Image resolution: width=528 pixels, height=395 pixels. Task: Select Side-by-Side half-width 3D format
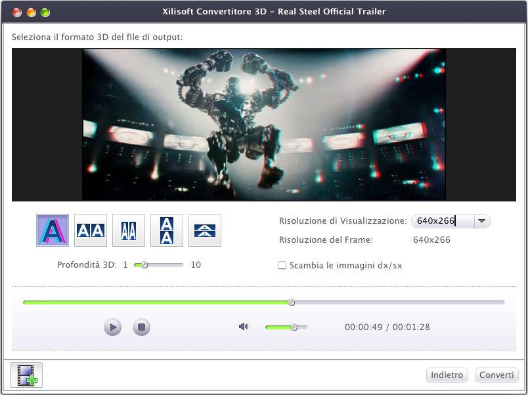[129, 230]
